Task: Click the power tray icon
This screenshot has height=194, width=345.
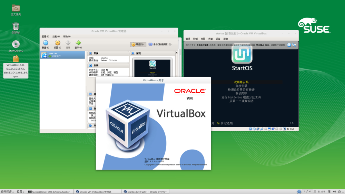Action: (339, 192)
